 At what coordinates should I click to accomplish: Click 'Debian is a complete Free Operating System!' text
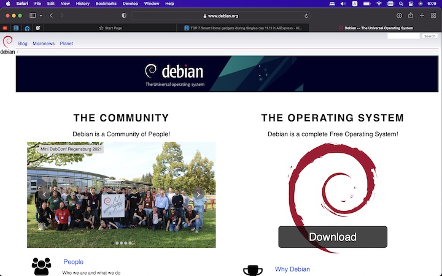tap(333, 134)
